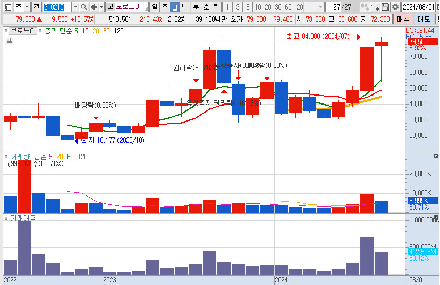Click the speaker sound icon

pos(94,7)
